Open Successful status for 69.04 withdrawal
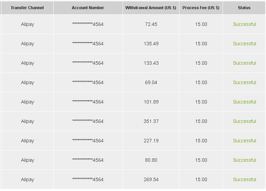The width and height of the screenshot is (266, 191). 245,82
